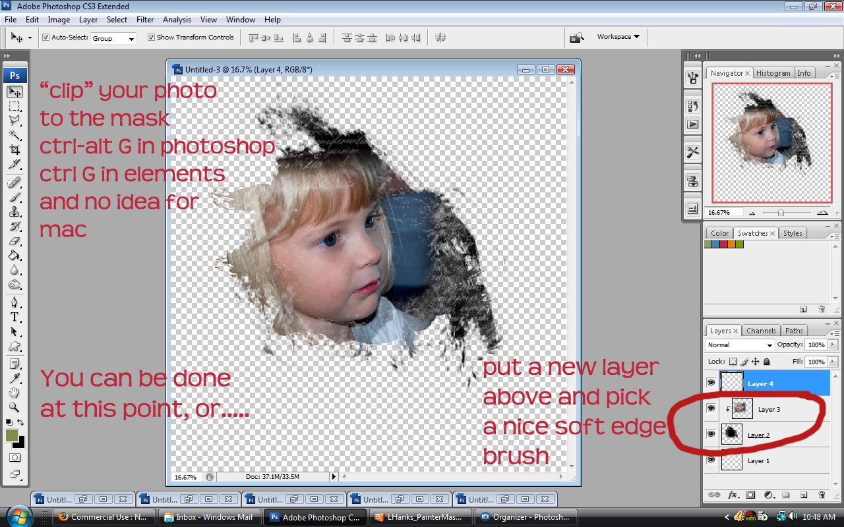Open the Normal blend mode dropdown
844x527 pixels.
coord(740,345)
